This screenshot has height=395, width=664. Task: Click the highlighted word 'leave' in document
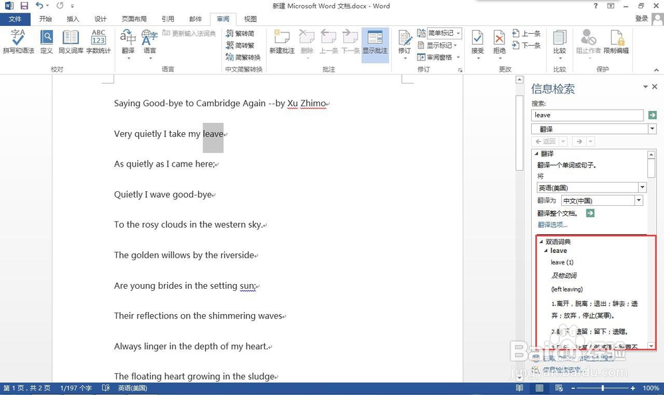213,134
